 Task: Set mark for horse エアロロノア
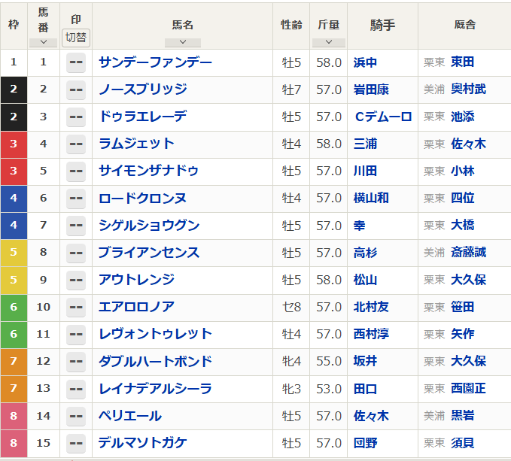[x=76, y=307]
